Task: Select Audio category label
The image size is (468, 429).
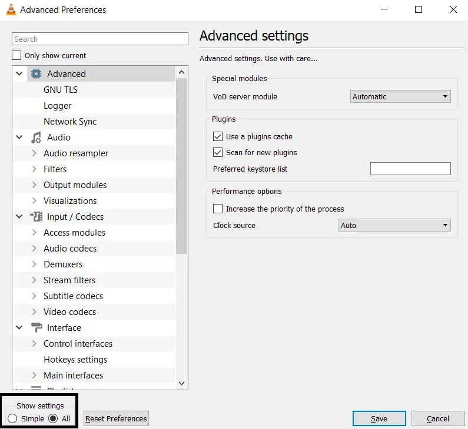Action: (x=59, y=138)
